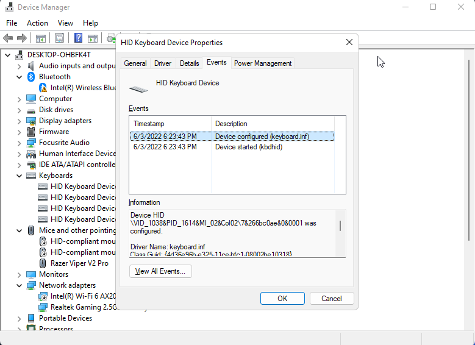Expand the Display adapters category
This screenshot has height=345, width=475.
pyautogui.click(x=20, y=121)
